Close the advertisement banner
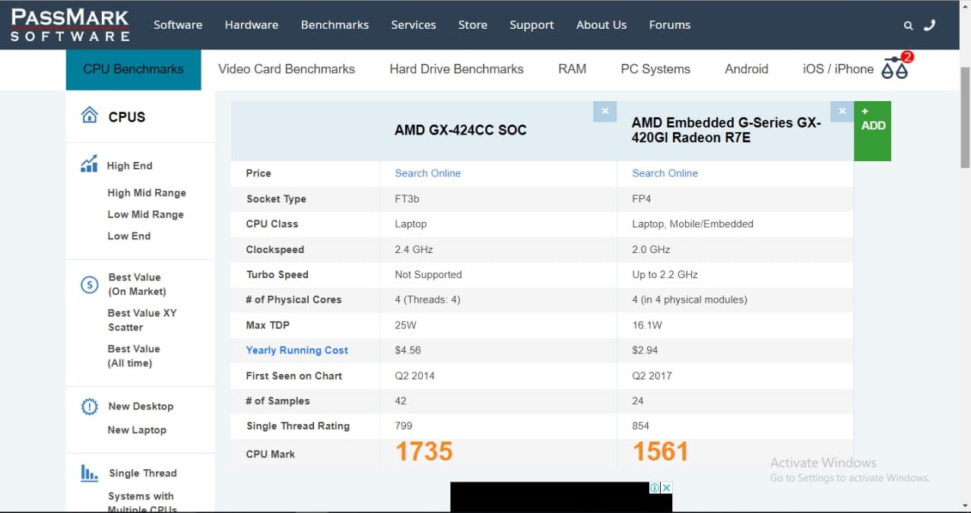The image size is (971, 513). pyautogui.click(x=666, y=488)
